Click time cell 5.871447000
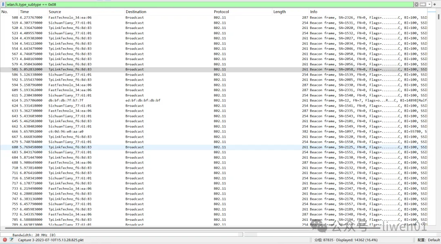This screenshot has height=244, width=441. click(31, 157)
